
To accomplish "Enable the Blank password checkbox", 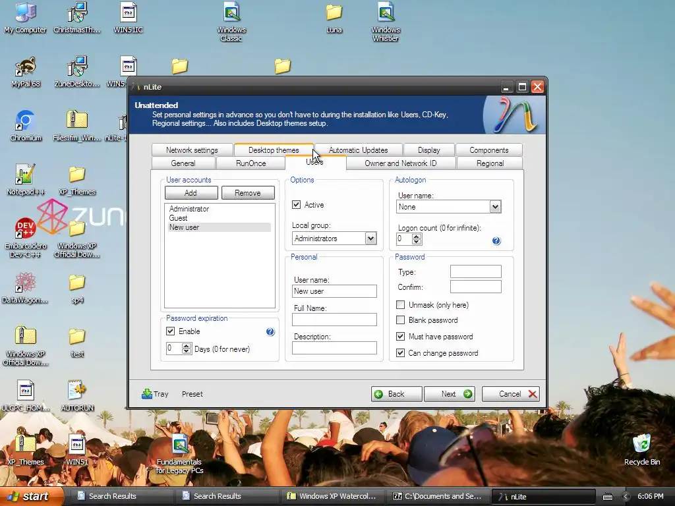I will [400, 320].
